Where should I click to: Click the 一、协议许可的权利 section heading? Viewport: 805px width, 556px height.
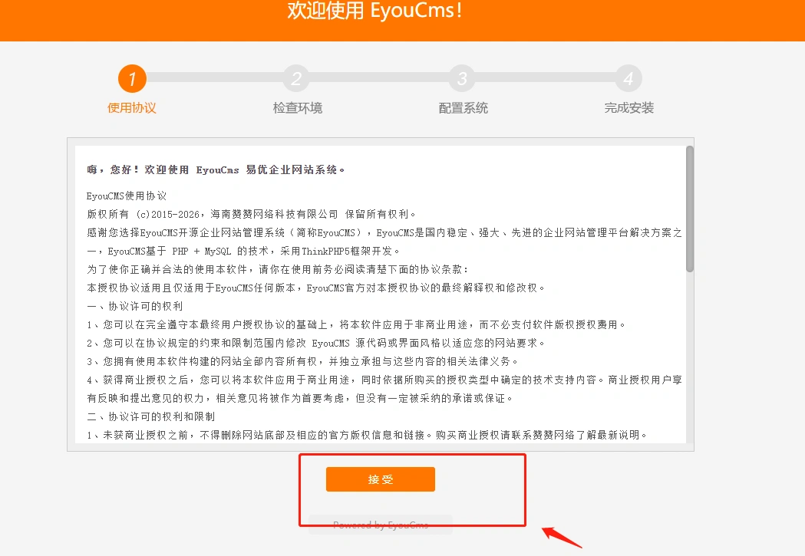pos(134,306)
